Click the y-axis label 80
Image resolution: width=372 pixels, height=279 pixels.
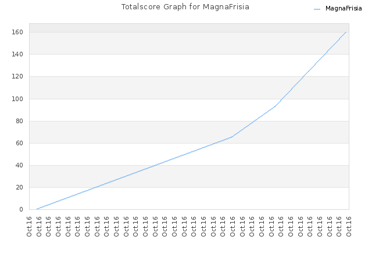point(19,121)
